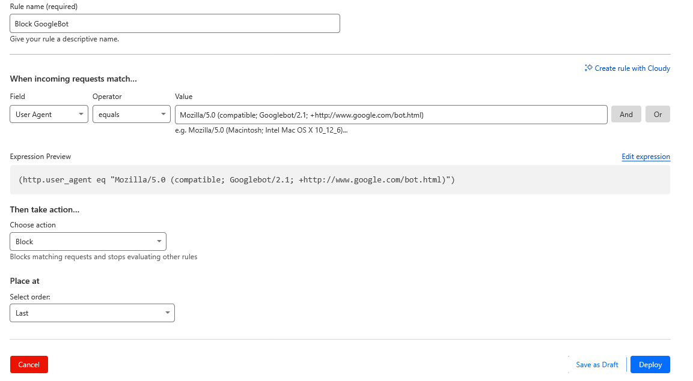Click the Or condition button
Viewport: 693px width, 381px height.
tap(658, 113)
